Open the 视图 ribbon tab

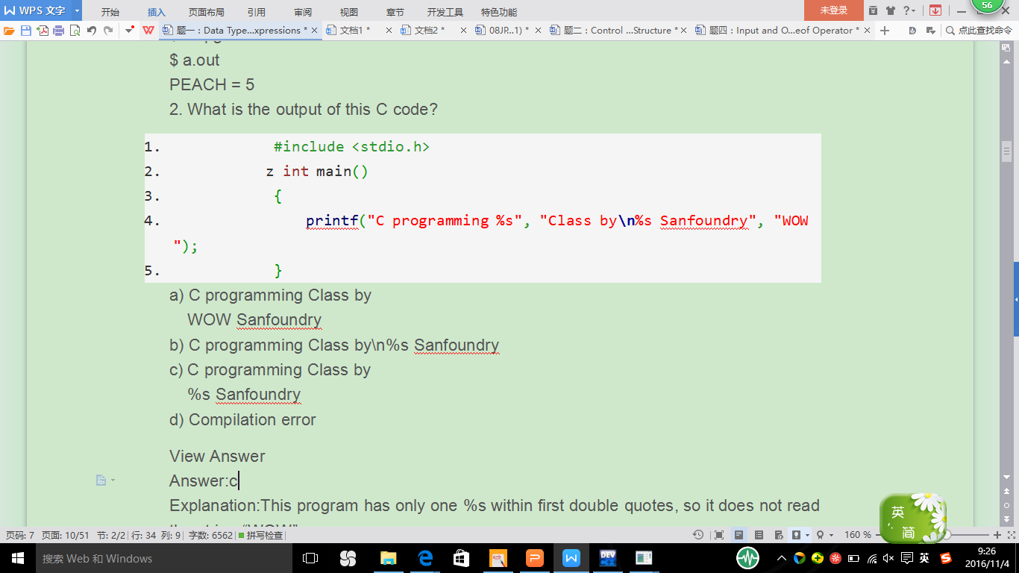click(x=349, y=12)
